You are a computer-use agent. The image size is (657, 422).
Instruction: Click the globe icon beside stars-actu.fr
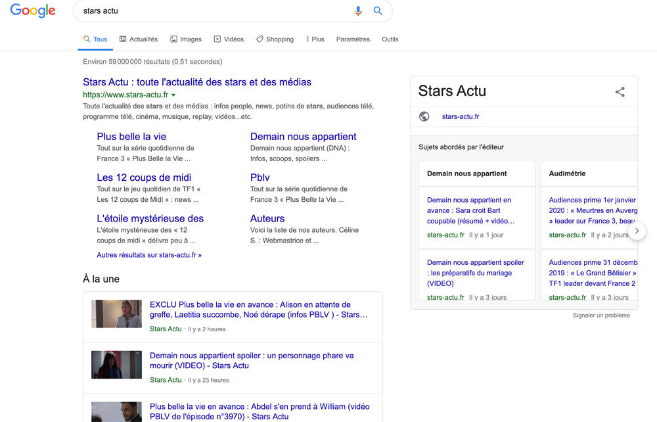[x=424, y=116]
